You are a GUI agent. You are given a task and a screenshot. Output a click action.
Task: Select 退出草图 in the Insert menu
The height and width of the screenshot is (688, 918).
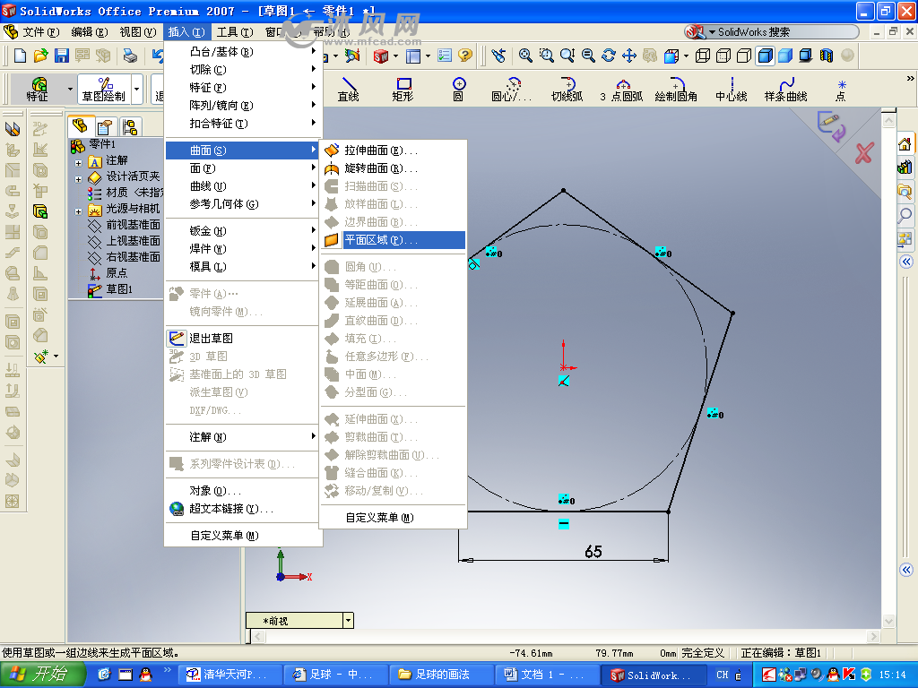point(244,338)
